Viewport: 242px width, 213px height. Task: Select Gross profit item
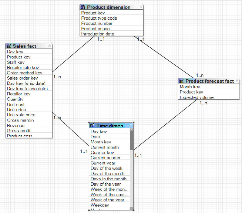(29, 131)
